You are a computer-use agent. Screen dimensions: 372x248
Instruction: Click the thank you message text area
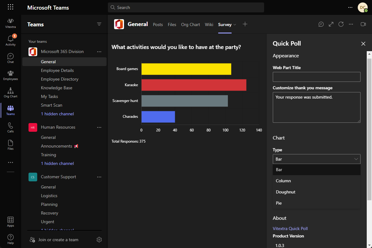[x=317, y=107]
